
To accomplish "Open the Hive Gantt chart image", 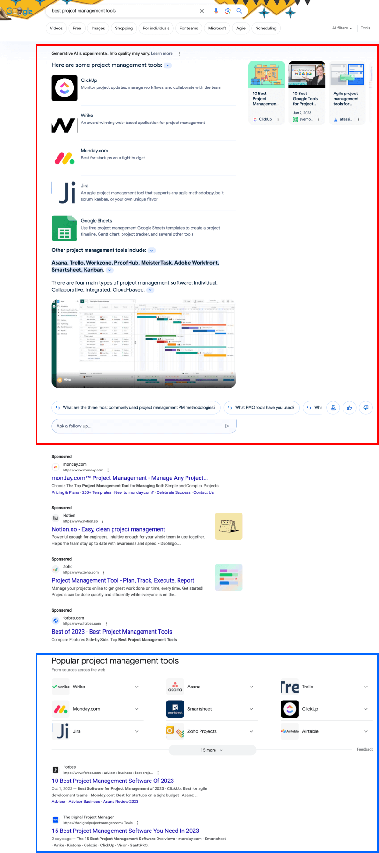I will click(143, 344).
